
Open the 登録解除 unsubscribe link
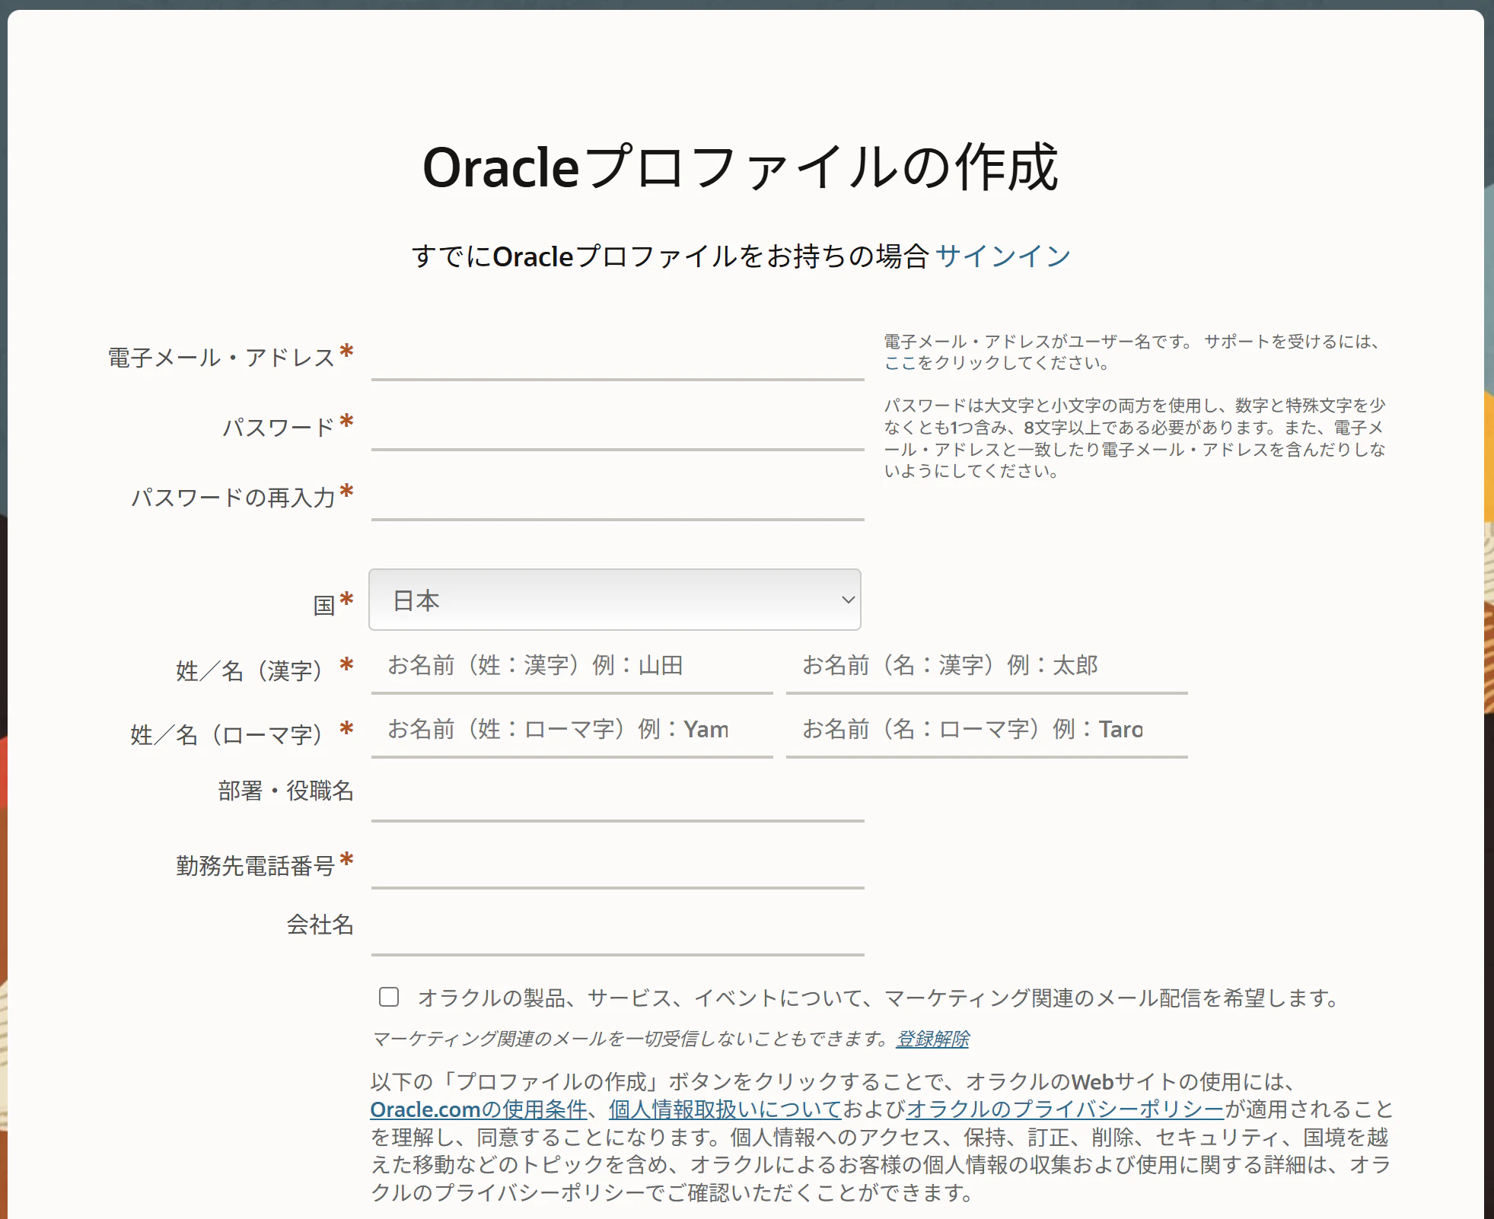pyautogui.click(x=932, y=1039)
